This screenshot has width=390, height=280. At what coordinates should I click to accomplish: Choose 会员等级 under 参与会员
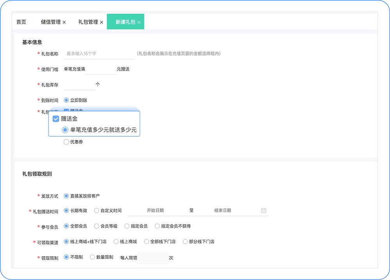[x=96, y=226]
